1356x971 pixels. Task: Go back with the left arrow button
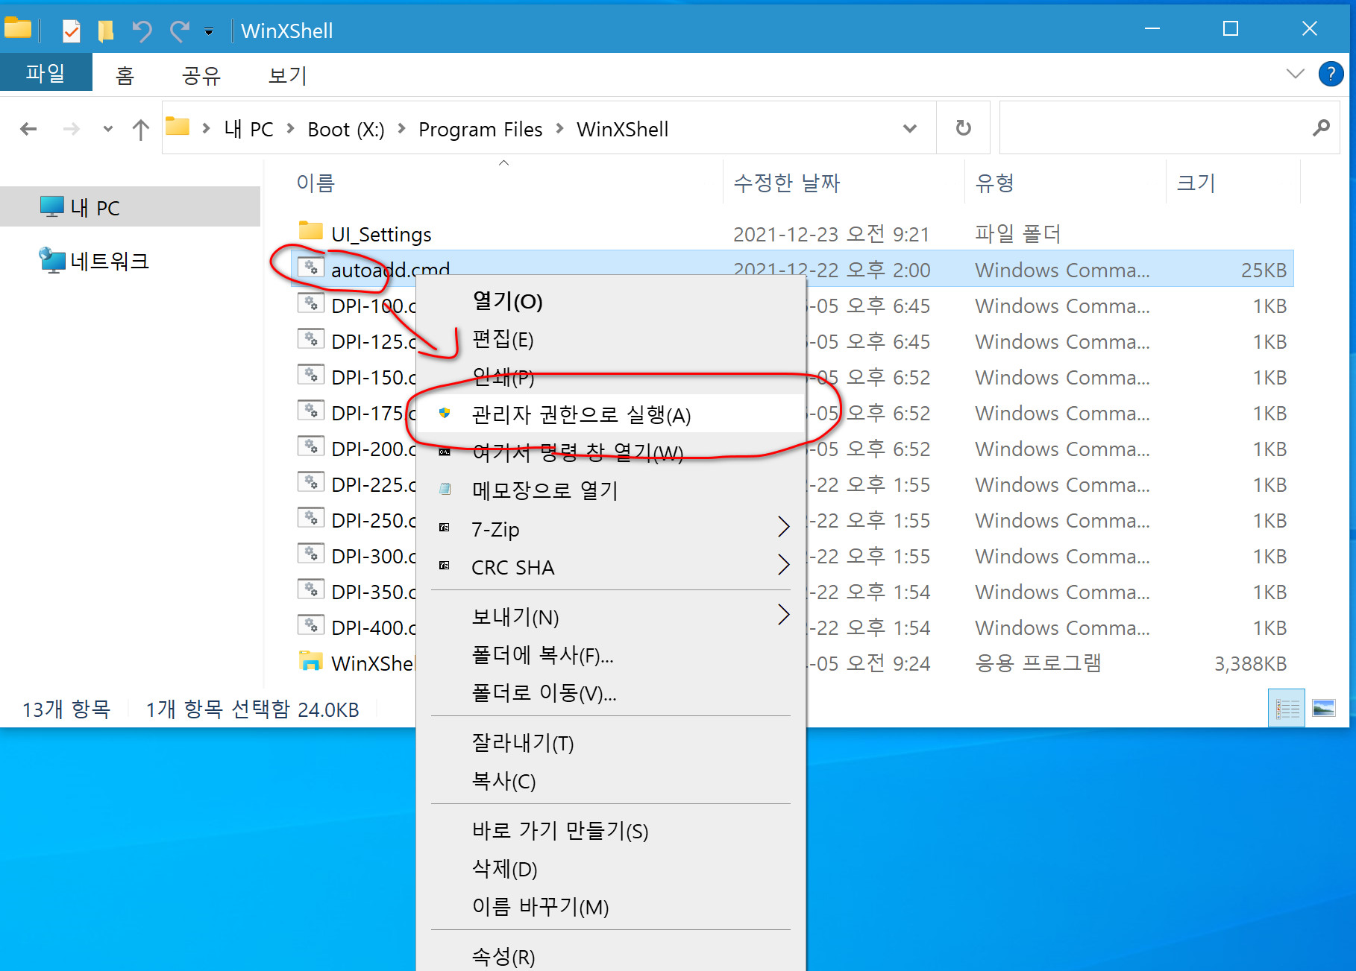click(28, 129)
